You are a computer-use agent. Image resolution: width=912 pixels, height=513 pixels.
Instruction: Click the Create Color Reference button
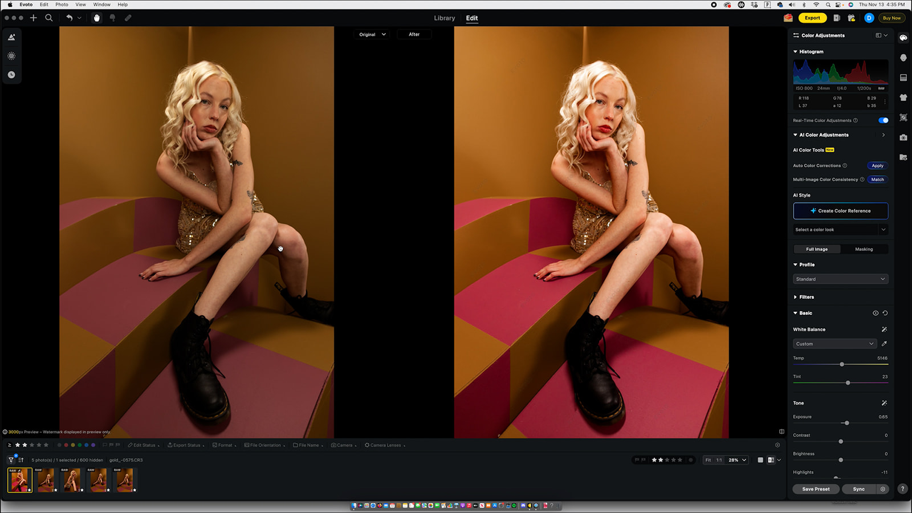[x=840, y=210]
